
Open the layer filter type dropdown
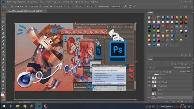156,64
